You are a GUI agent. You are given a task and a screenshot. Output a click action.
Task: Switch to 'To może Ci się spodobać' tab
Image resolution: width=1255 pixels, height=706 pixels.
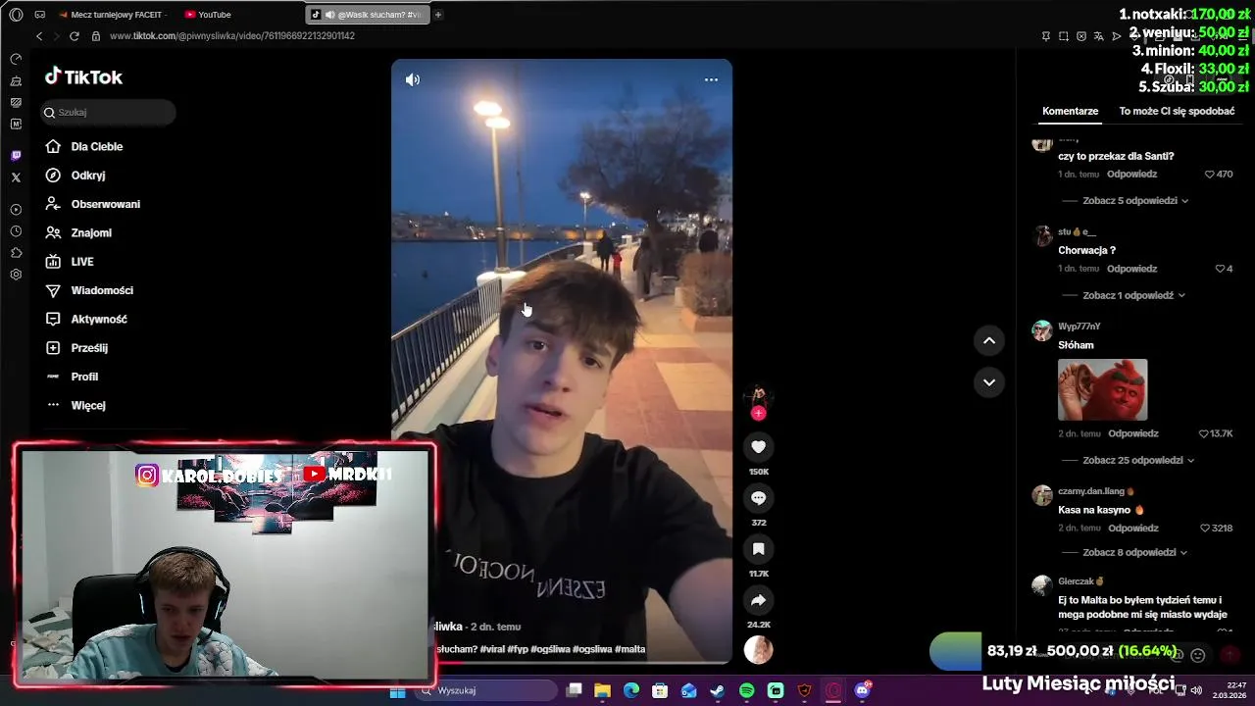click(x=1177, y=111)
